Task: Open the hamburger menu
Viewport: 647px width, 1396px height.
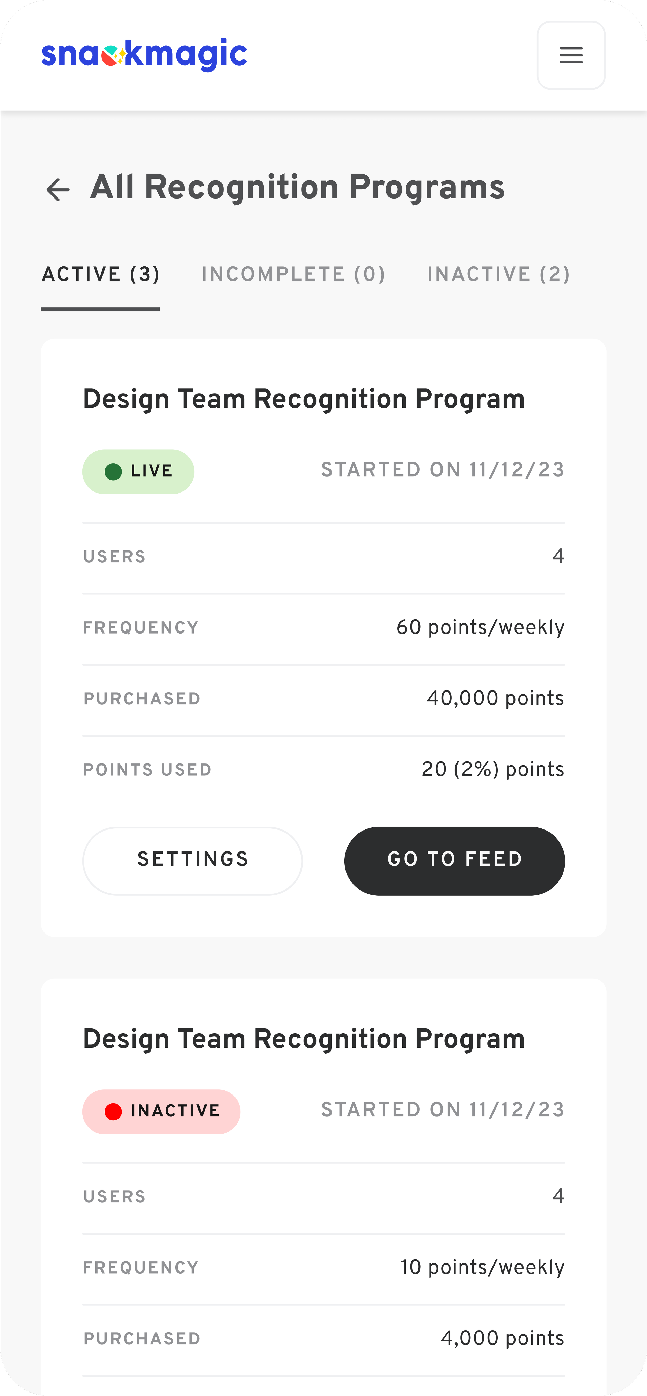Action: tap(571, 55)
